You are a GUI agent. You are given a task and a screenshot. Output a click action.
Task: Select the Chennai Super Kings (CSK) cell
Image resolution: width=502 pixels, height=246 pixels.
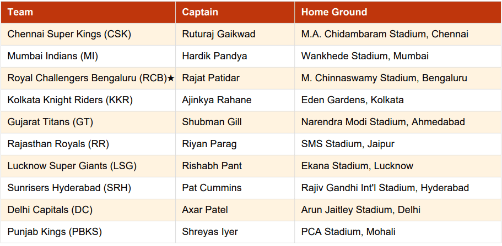(69, 34)
